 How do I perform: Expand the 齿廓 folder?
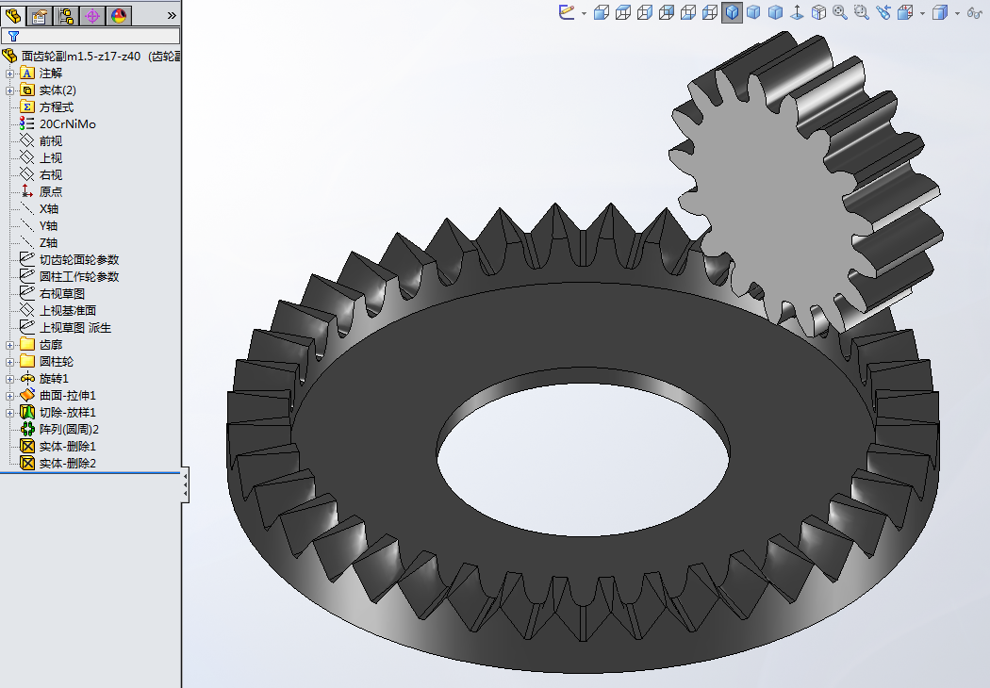pyautogui.click(x=9, y=345)
